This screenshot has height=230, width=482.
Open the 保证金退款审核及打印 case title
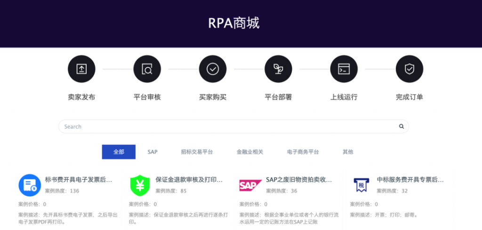click(189, 180)
